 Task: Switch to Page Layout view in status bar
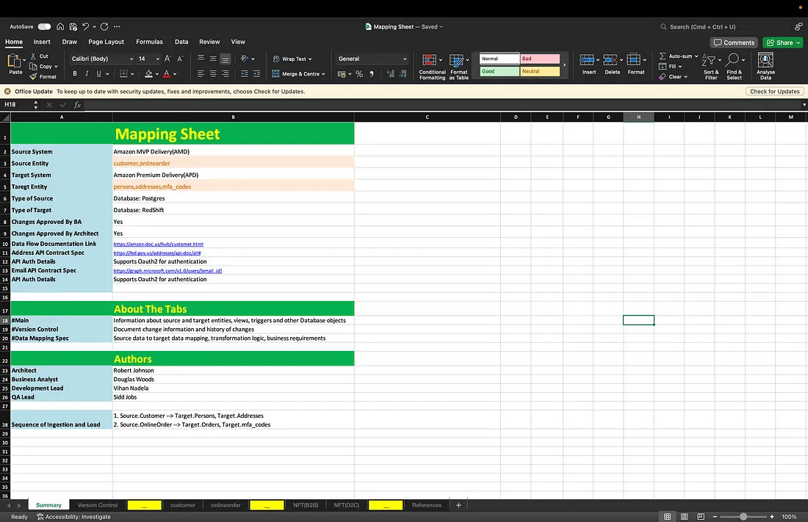coord(685,516)
